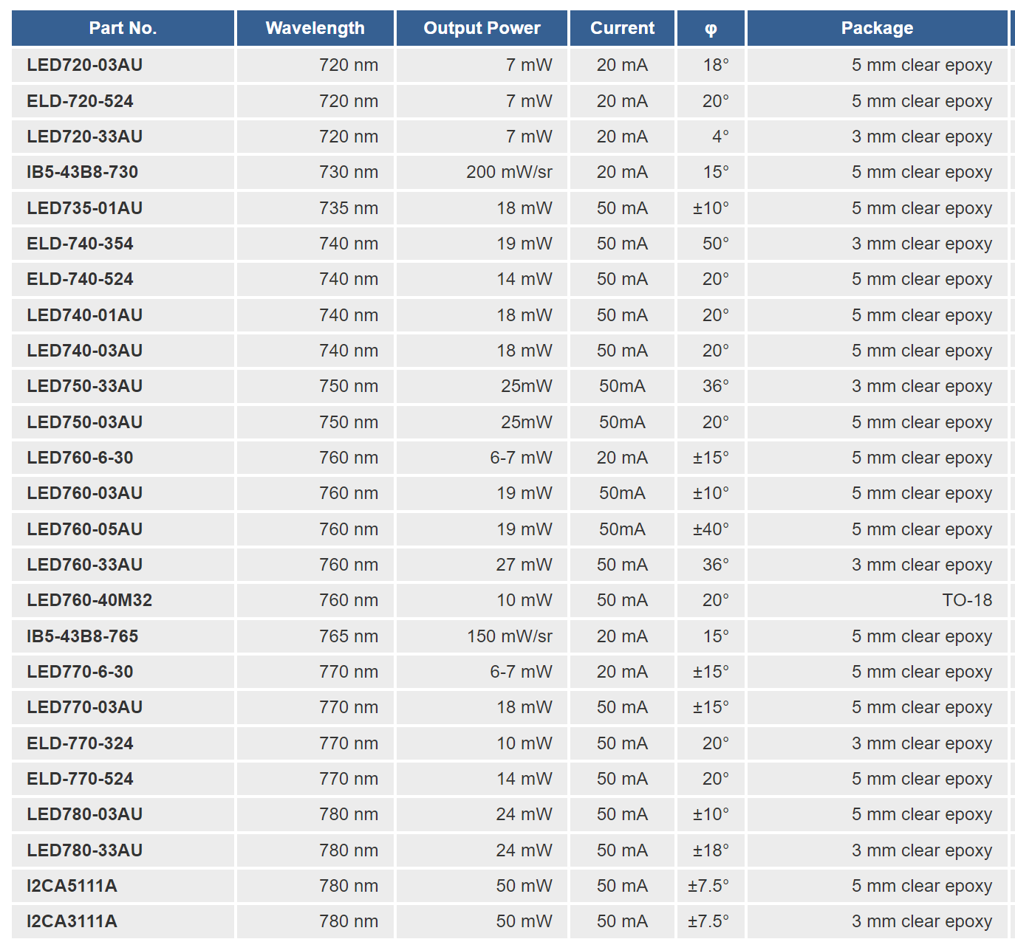Click the Output Power column header
Image resolution: width=1015 pixels, height=939 pixels.
[x=482, y=28]
